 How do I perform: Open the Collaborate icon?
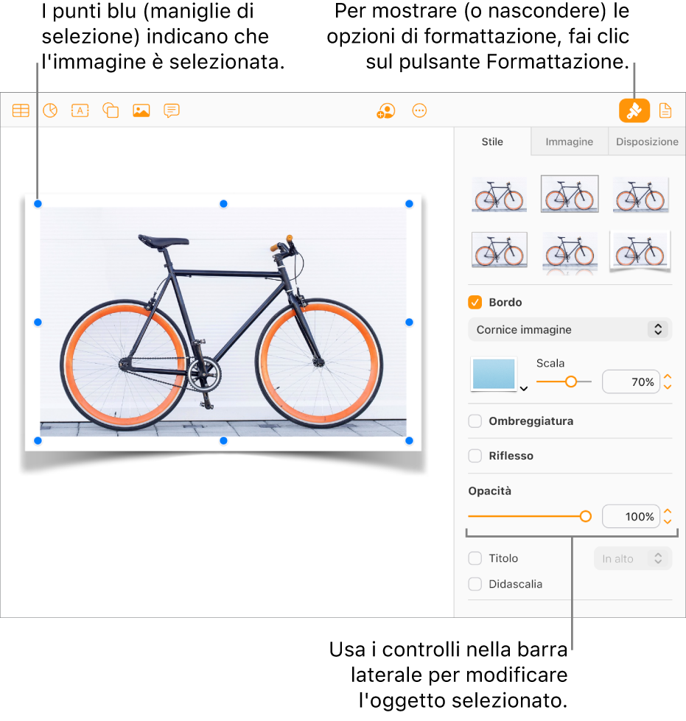385,110
